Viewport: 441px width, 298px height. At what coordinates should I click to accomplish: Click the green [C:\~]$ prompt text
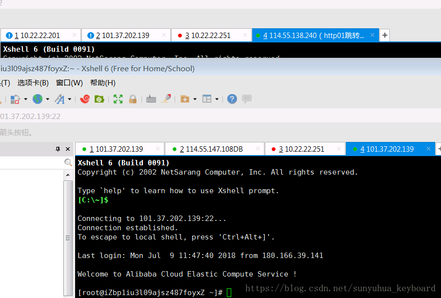pyautogui.click(x=93, y=200)
